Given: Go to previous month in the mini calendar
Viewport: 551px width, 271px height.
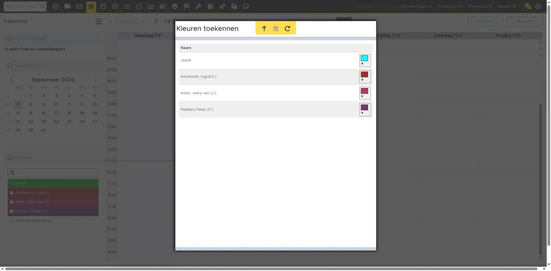Looking at the screenshot, I should [x=11, y=80].
